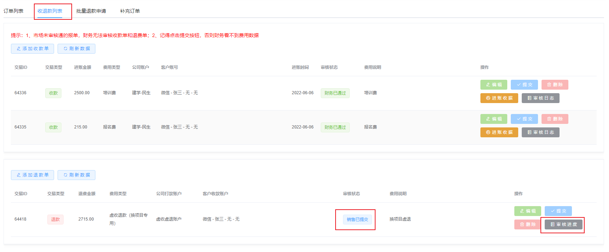This screenshot has height=252, width=609.
Task: Edit transaction 64335
Action: point(493,119)
